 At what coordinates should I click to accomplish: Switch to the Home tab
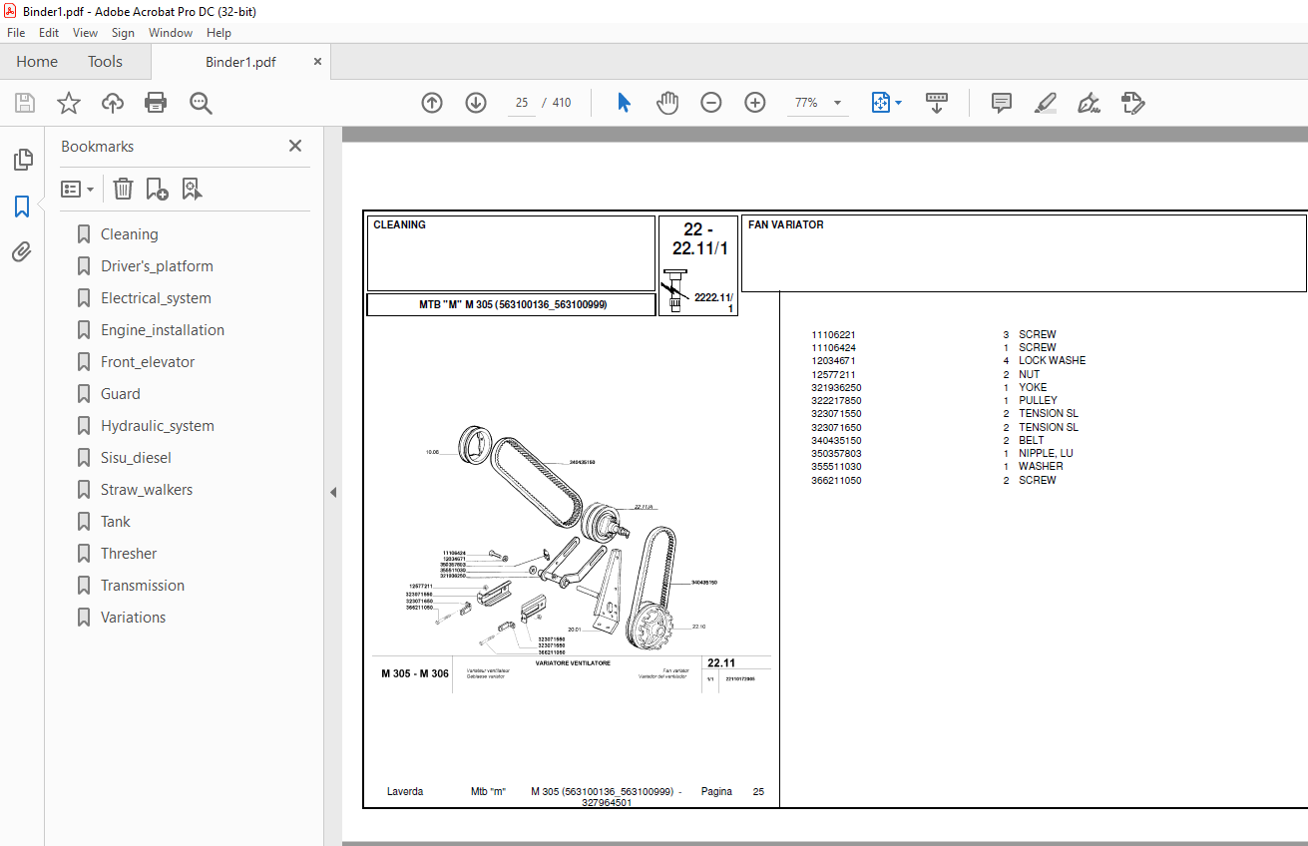(x=37, y=62)
